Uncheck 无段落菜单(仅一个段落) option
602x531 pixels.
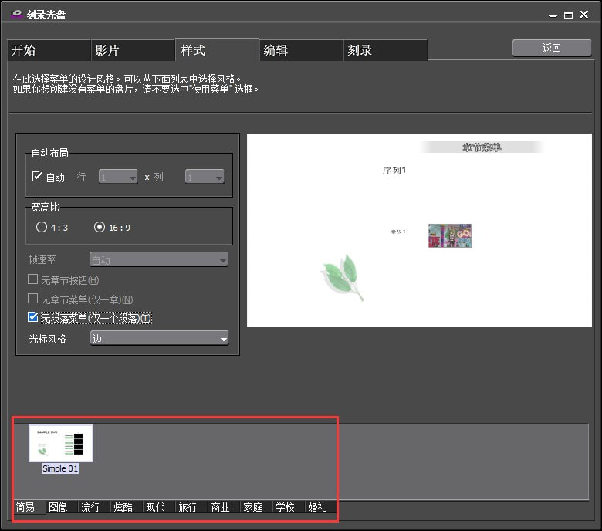coord(33,317)
